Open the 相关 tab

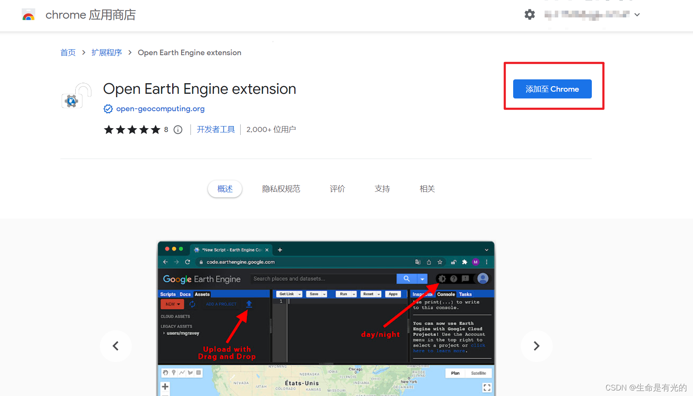[427, 189]
